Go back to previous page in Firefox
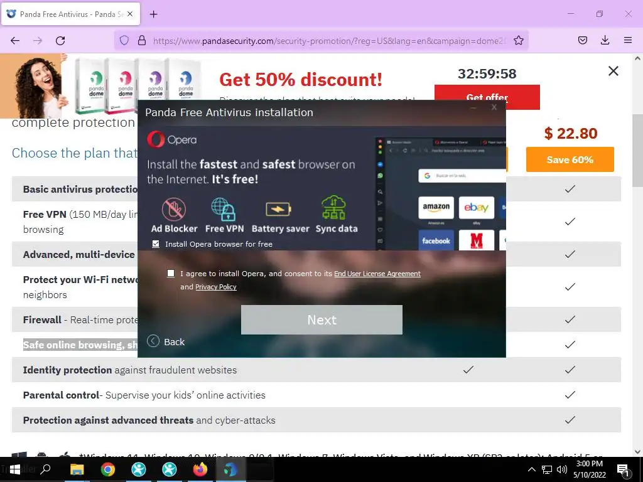This screenshot has height=482, width=643. point(15,41)
